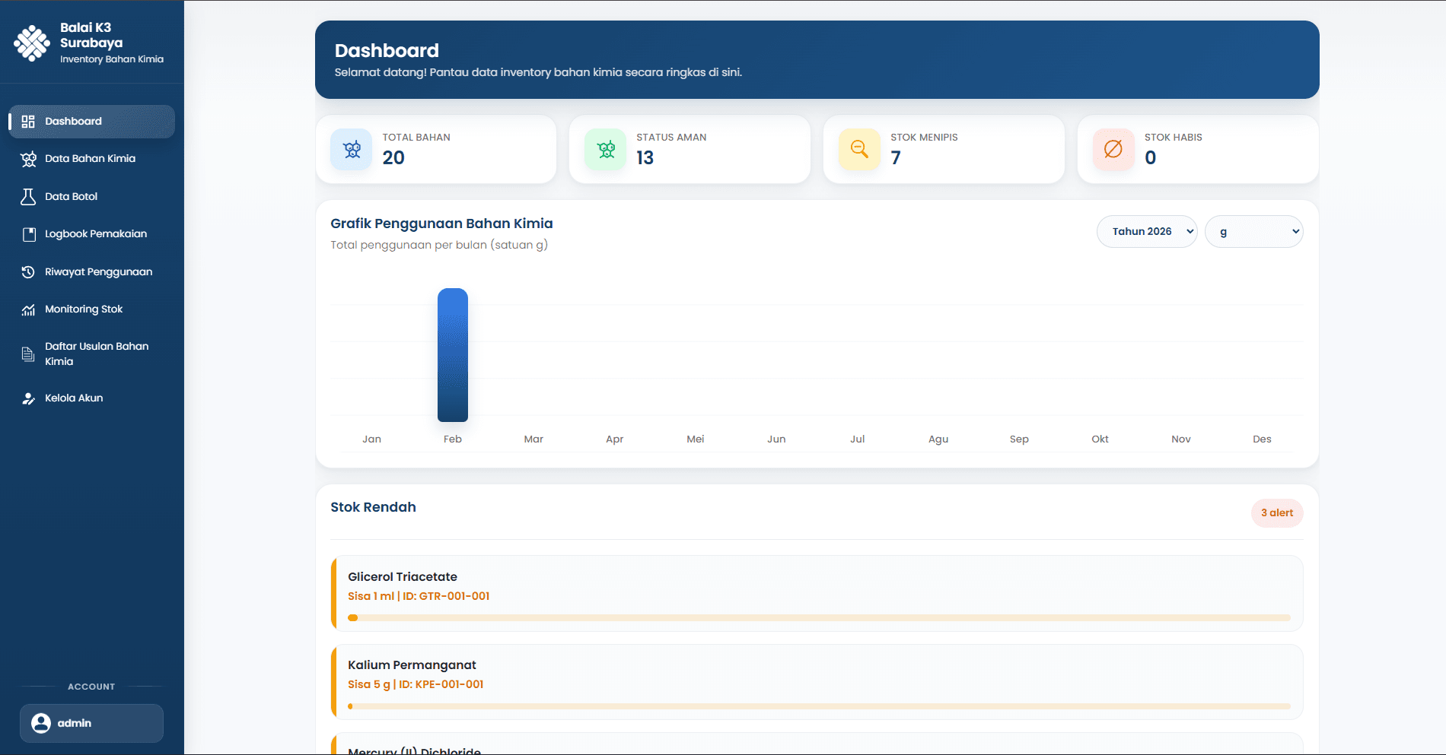Open the Tahun 2026 year dropdown

click(x=1147, y=232)
